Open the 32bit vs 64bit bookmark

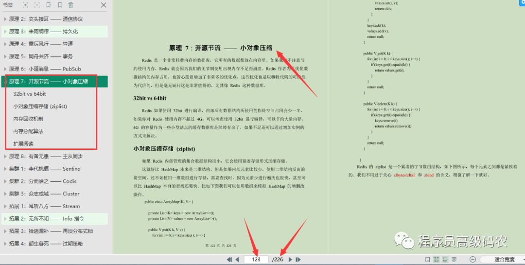pos(30,94)
